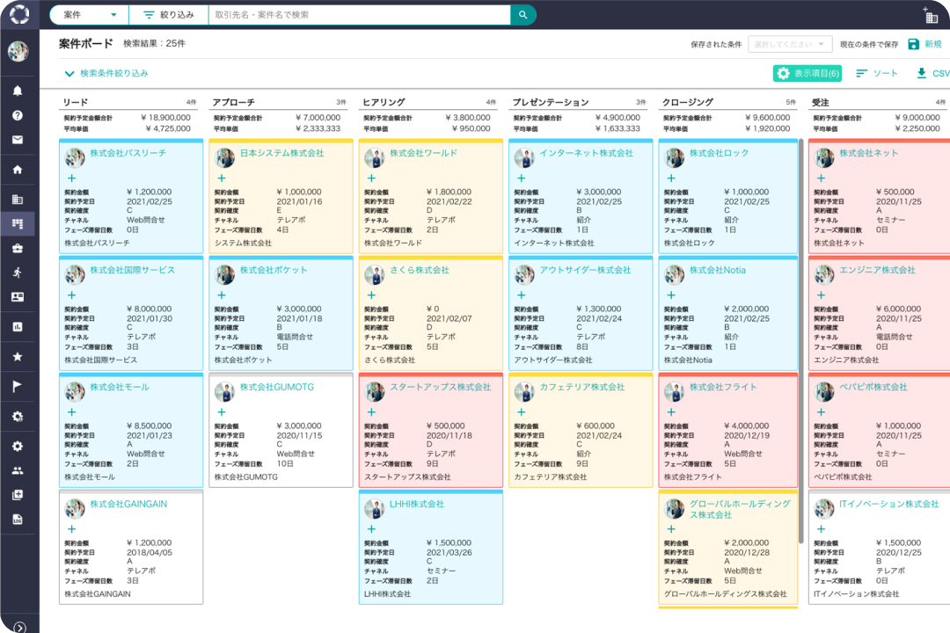Expand the sidebar with bottom arrow

[19, 627]
